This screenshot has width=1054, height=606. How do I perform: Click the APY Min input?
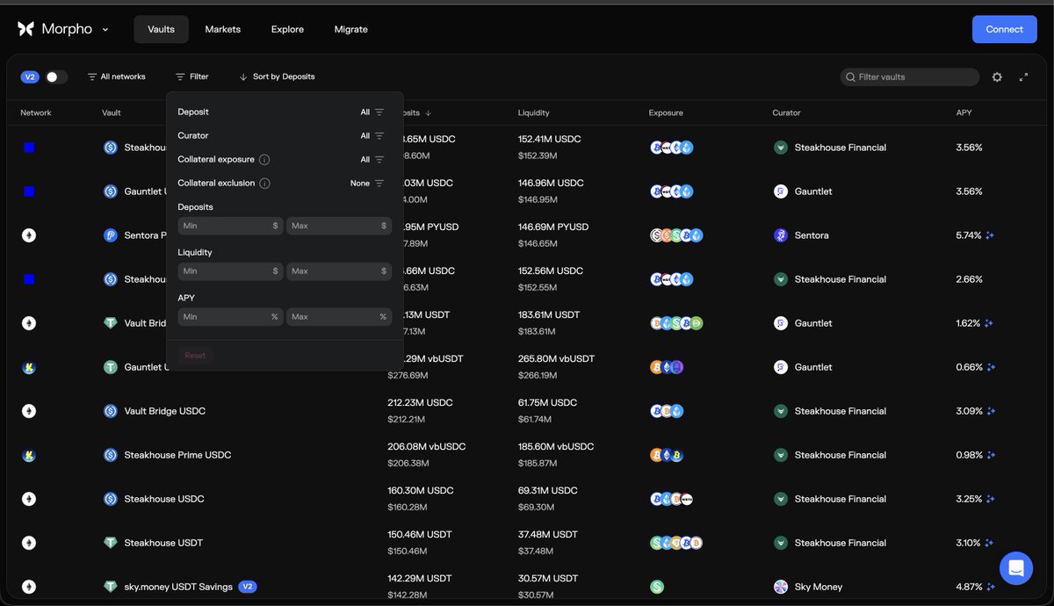point(230,317)
